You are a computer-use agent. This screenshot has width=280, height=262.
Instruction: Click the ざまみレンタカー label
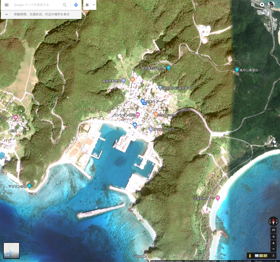[166, 130]
